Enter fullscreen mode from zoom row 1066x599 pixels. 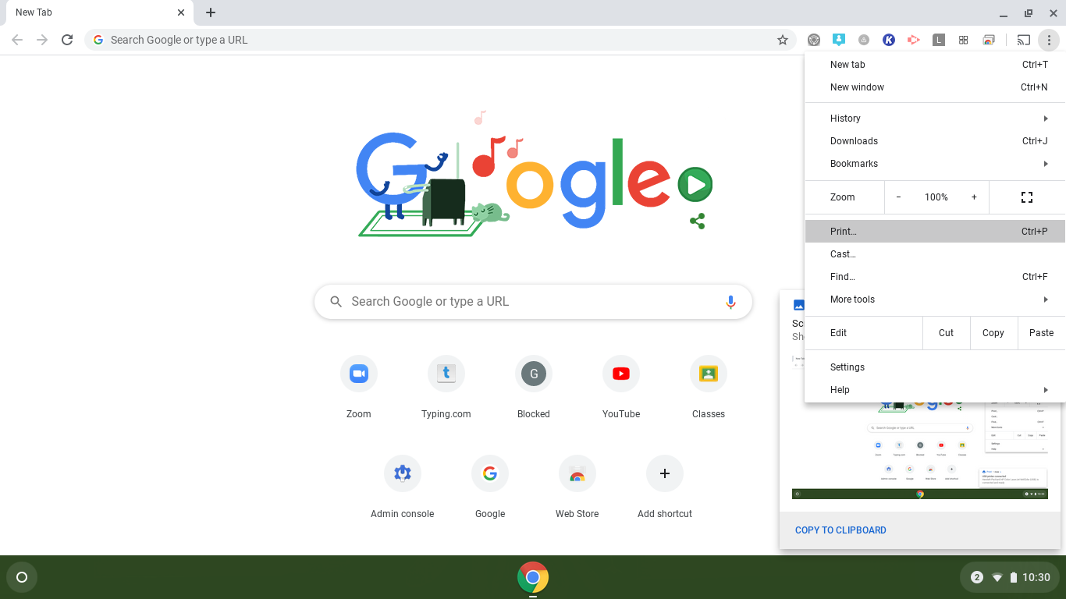click(x=1027, y=197)
